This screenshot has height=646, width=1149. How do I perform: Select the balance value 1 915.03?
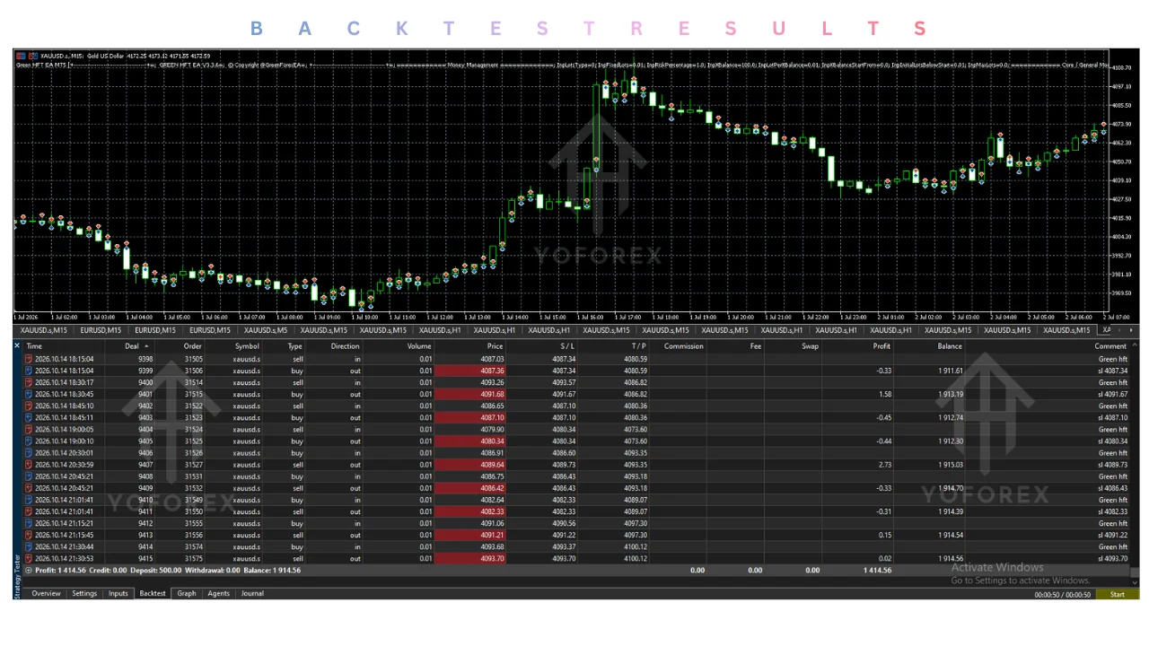point(948,464)
